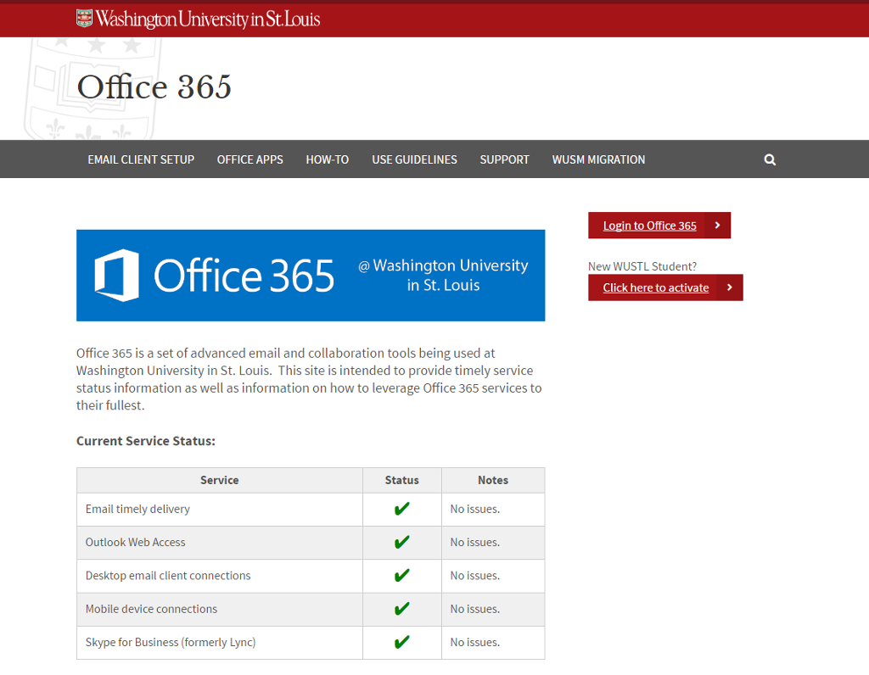
Task: Click the arrow beside Click here to activate
Action: [x=730, y=287]
